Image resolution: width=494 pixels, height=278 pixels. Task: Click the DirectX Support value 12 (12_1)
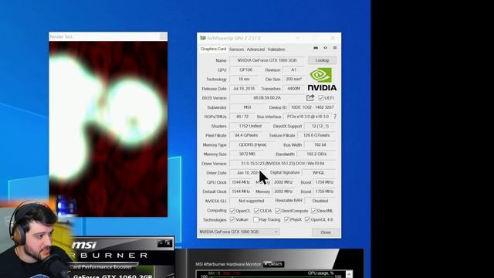pos(320,126)
